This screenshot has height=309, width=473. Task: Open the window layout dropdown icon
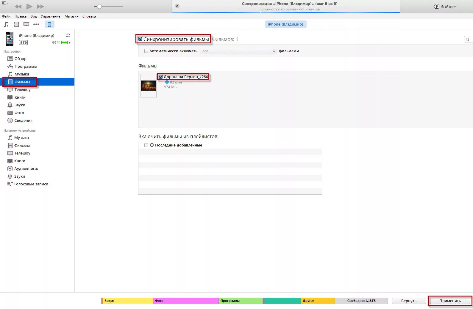(5, 3)
